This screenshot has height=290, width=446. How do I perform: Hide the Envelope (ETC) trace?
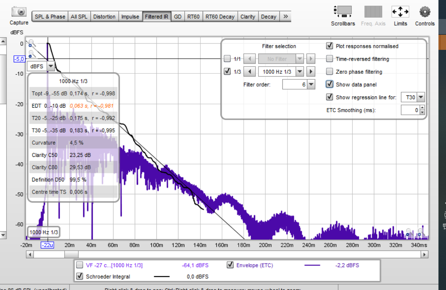(230, 265)
